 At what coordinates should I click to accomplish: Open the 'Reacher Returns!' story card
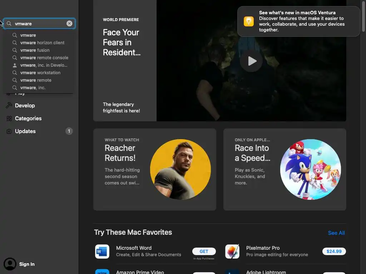point(154,169)
